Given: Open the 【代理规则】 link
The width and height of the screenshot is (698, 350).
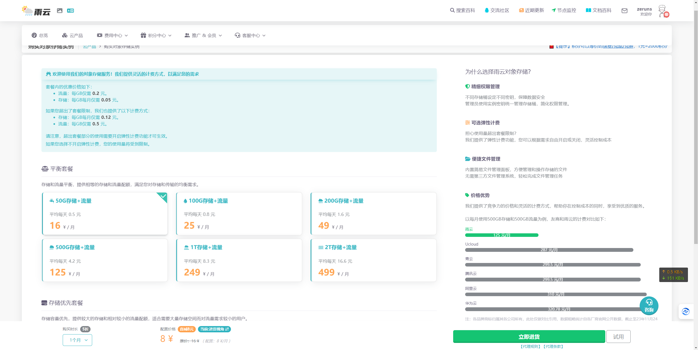Looking at the screenshot, I should 530,346.
